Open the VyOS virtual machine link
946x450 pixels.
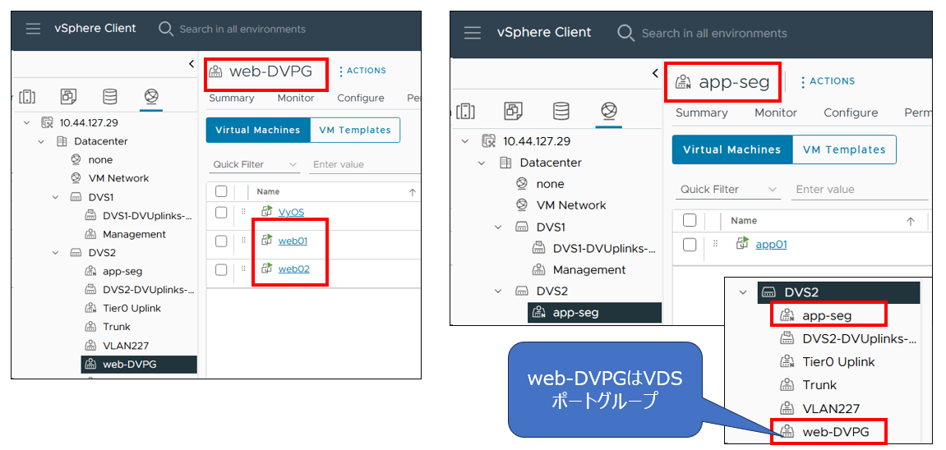pyautogui.click(x=291, y=212)
